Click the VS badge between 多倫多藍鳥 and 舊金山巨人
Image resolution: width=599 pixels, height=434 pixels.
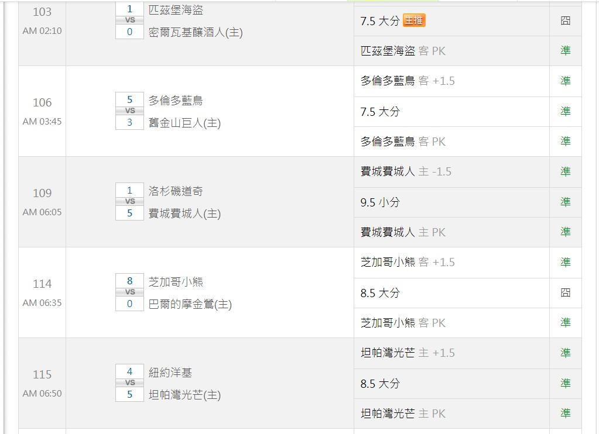pyautogui.click(x=130, y=111)
